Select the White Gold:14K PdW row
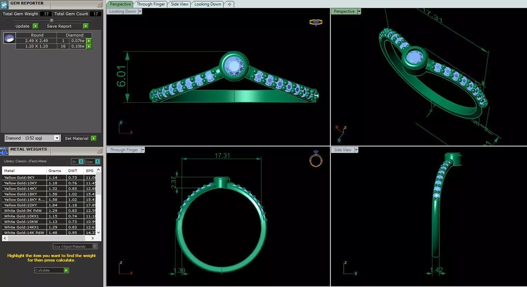Screen dimensions: 527x287 [x=49, y=233]
